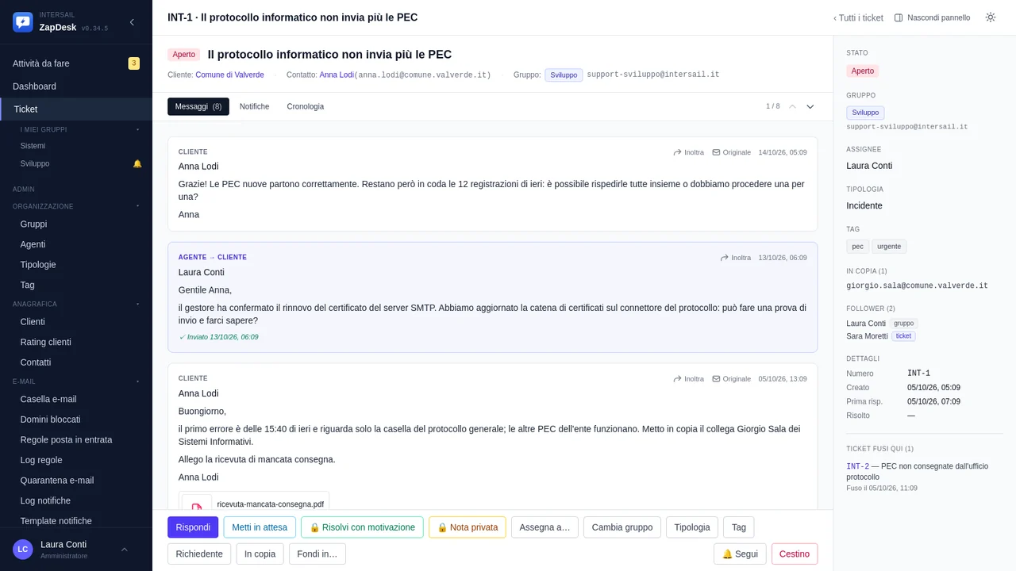Open Originale of 14/10/26 message

(731, 152)
